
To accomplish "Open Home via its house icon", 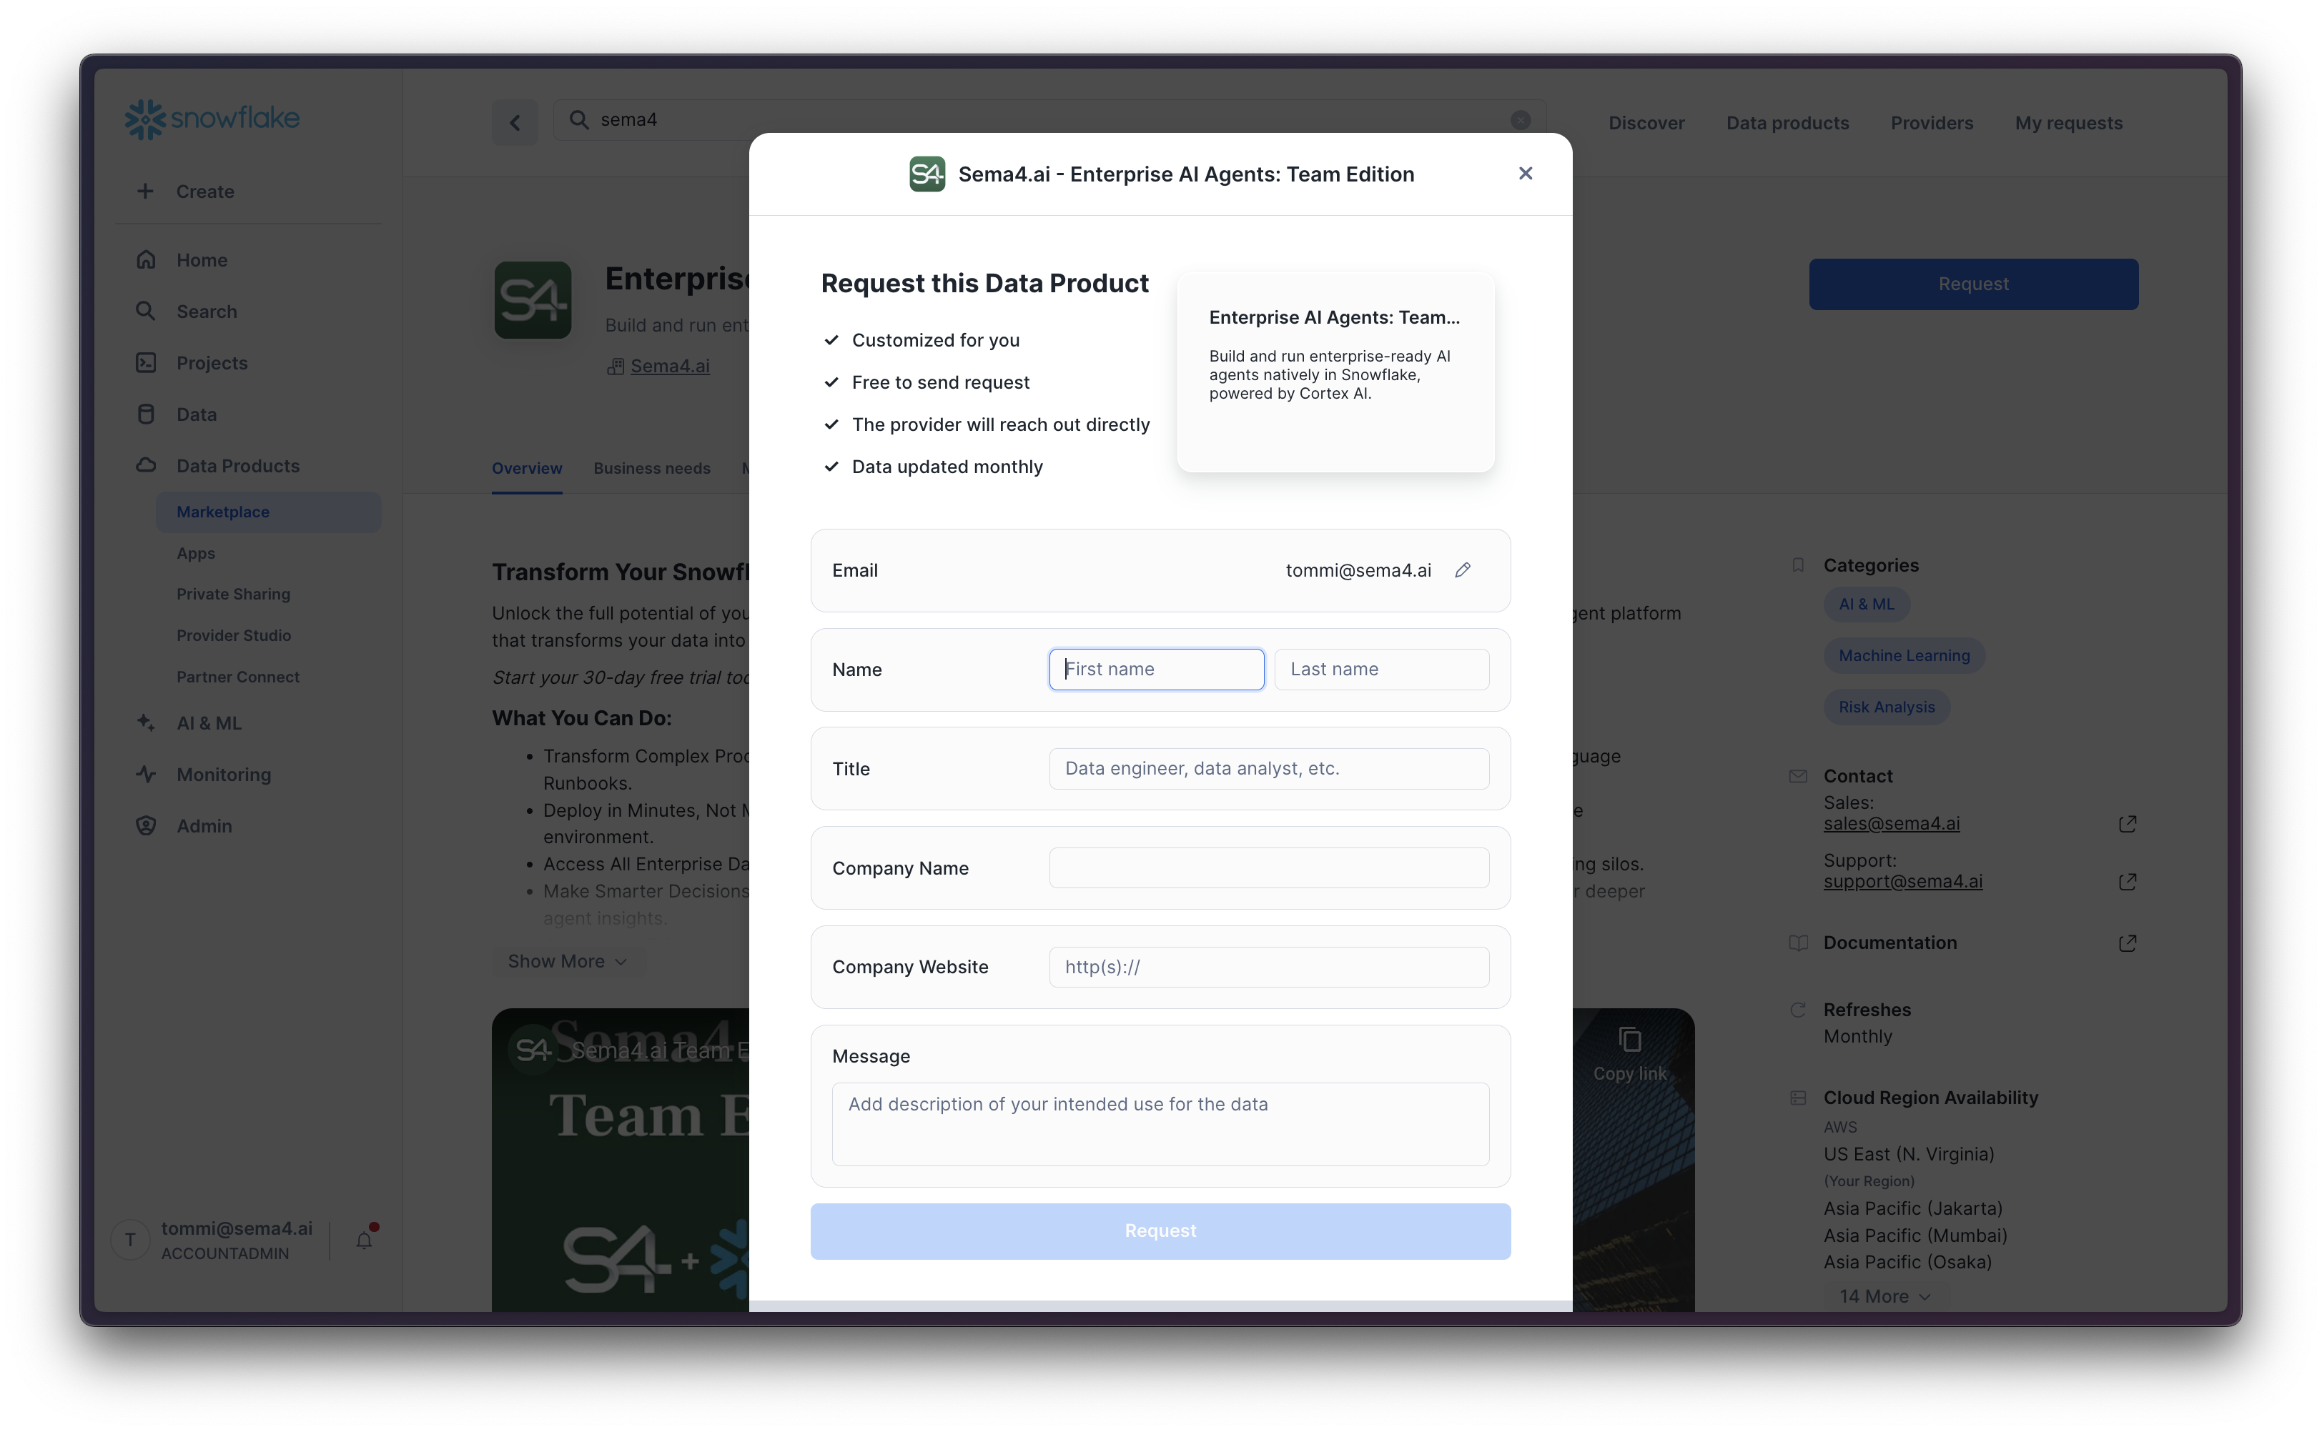I will pyautogui.click(x=145, y=259).
